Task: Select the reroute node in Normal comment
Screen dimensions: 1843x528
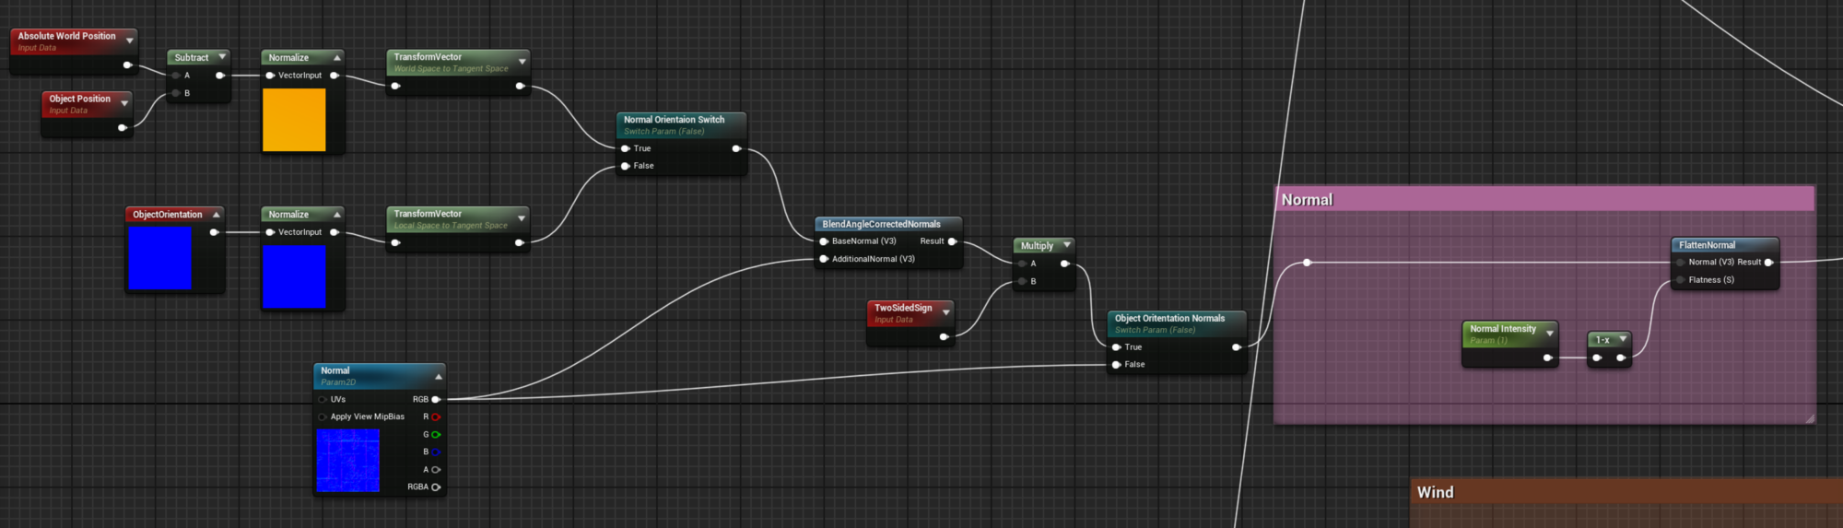Action: (x=1307, y=263)
